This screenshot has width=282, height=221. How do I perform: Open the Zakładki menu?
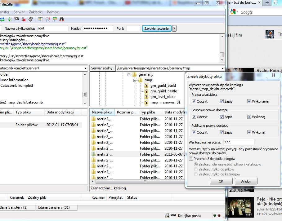[x=36, y=12]
